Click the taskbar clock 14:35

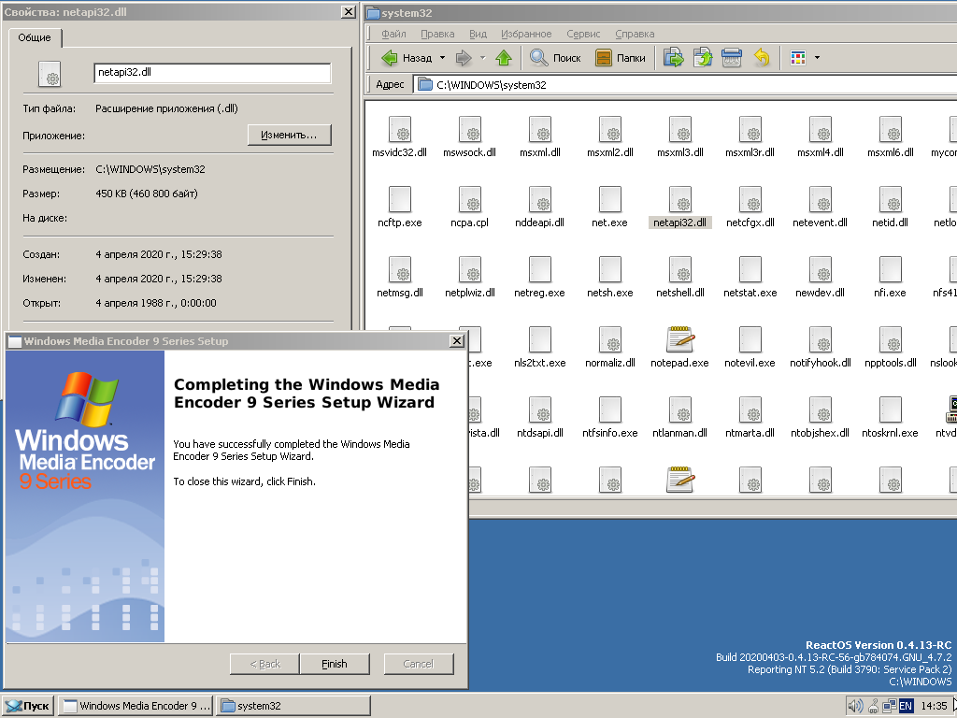pyautogui.click(x=934, y=707)
